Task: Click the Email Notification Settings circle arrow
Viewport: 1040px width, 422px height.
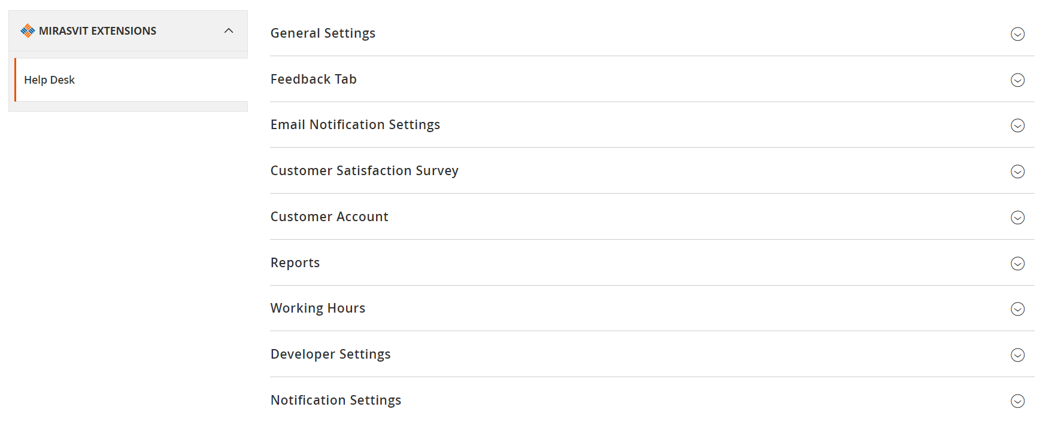Action: pyautogui.click(x=1017, y=126)
